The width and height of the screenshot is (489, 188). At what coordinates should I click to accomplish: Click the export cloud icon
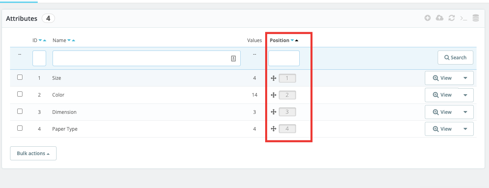440,18
